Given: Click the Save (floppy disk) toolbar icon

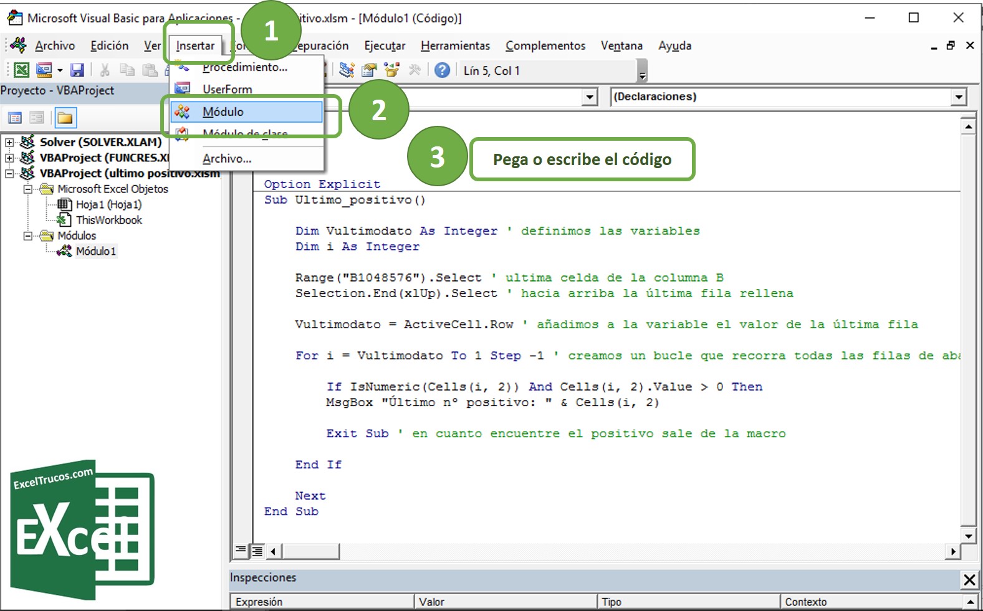Looking at the screenshot, I should point(77,70).
